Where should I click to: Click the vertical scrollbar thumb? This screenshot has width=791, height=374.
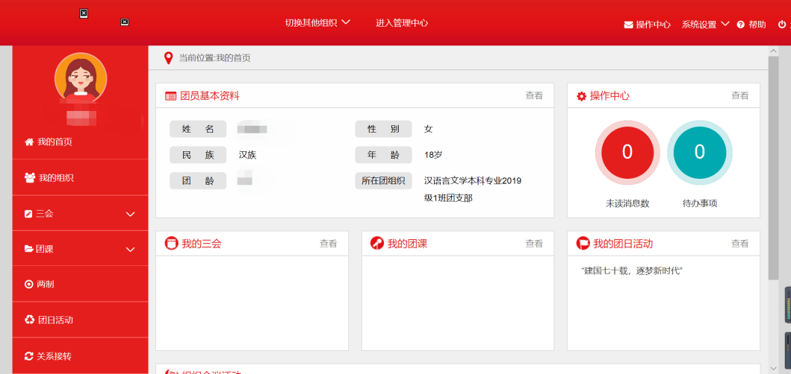[x=773, y=168]
